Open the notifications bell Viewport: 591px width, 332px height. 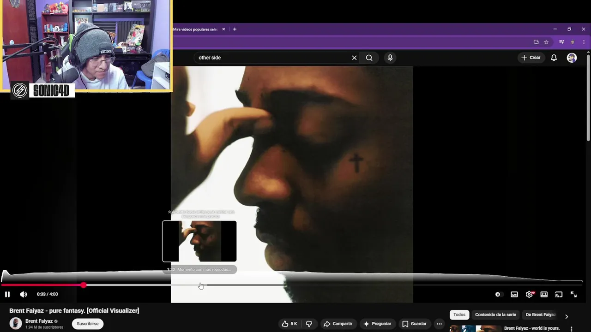(554, 58)
